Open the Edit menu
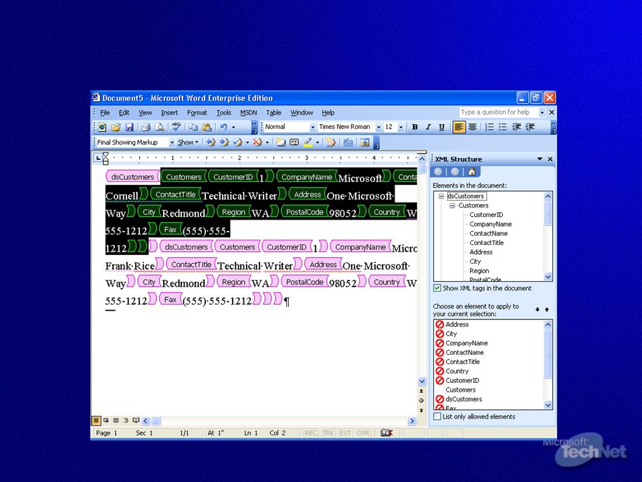 124,112
